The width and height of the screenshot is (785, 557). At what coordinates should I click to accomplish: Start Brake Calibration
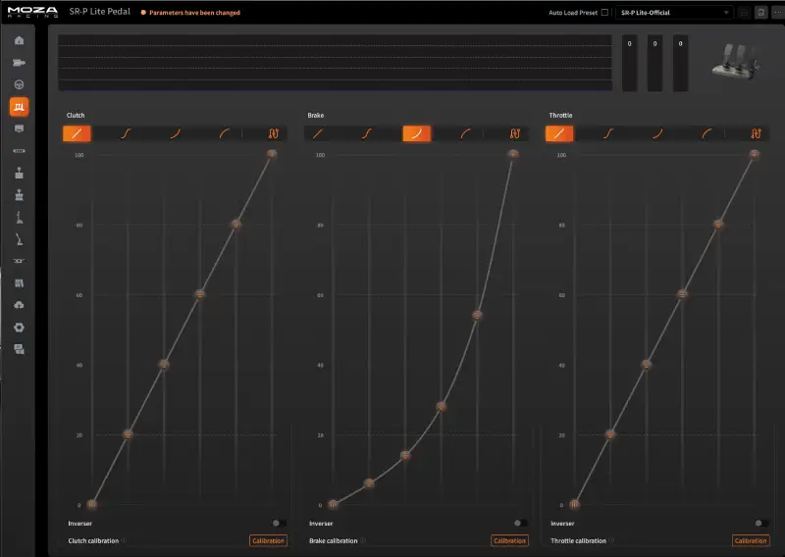pos(509,540)
